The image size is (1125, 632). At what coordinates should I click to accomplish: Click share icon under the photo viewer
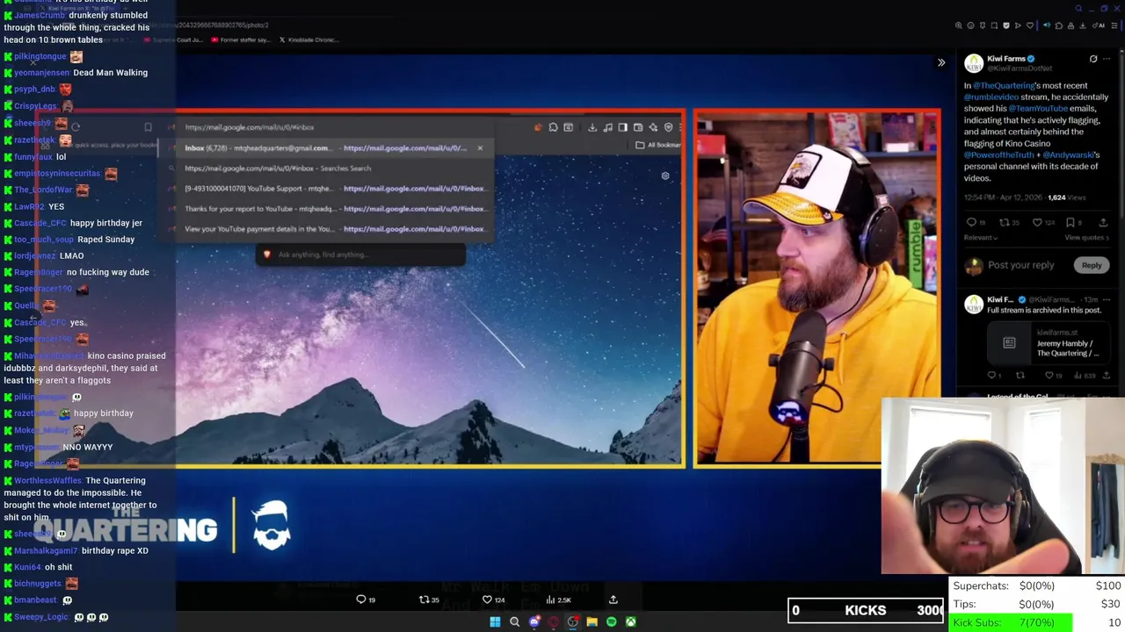coord(613,600)
